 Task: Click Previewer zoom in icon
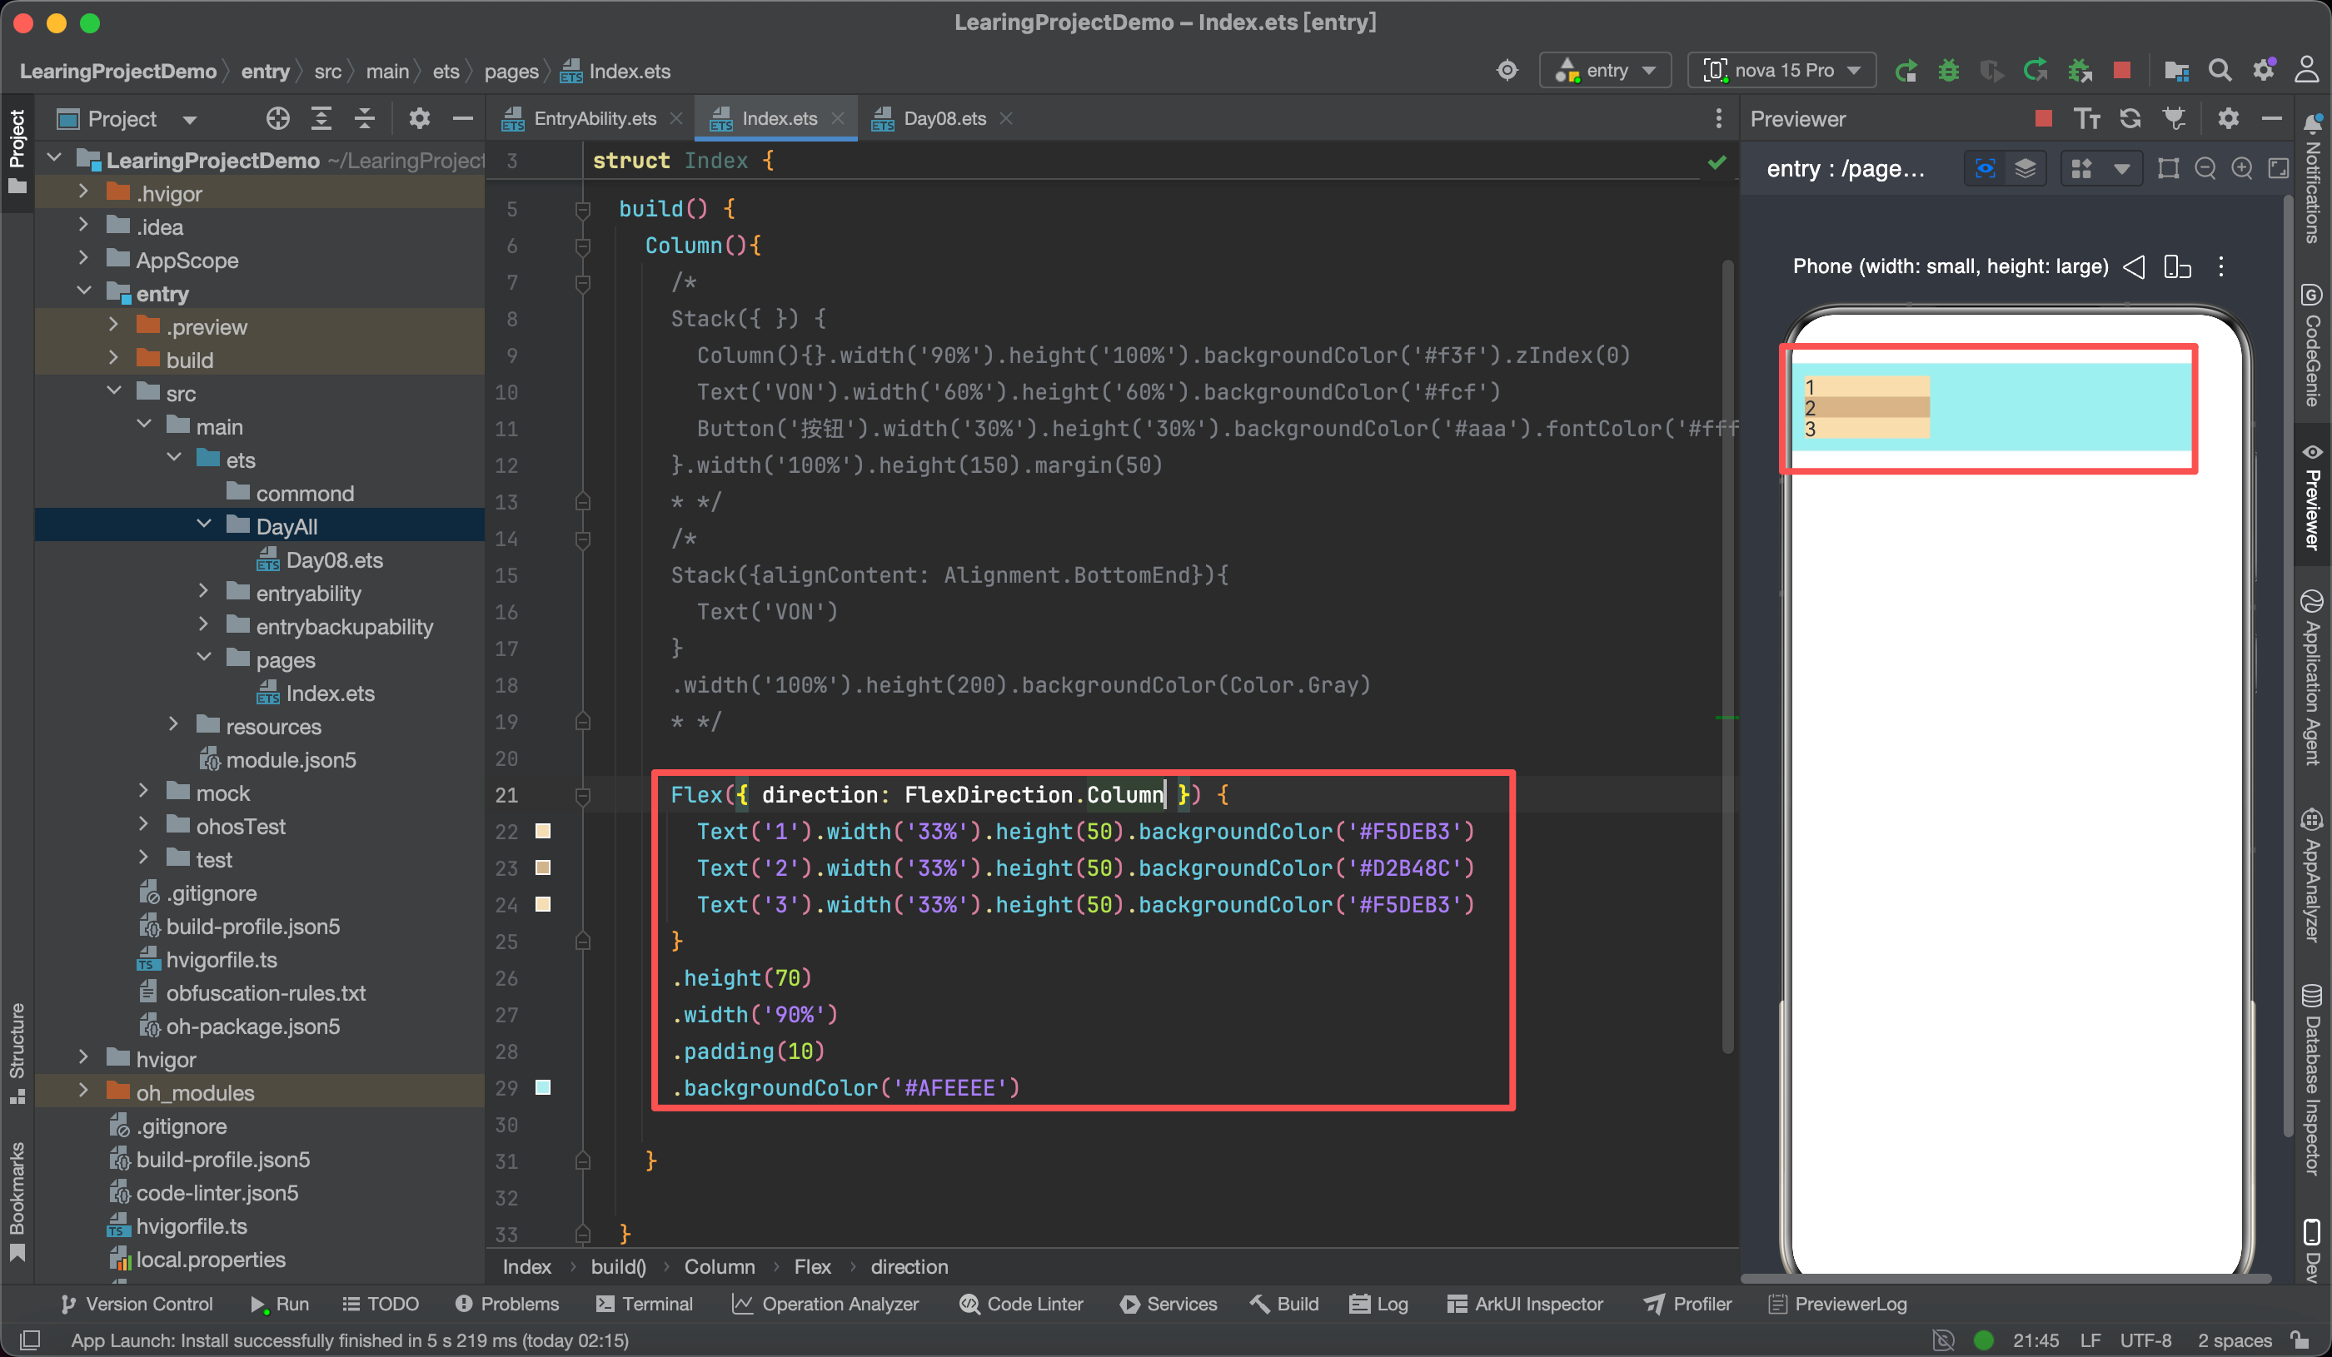point(2241,168)
